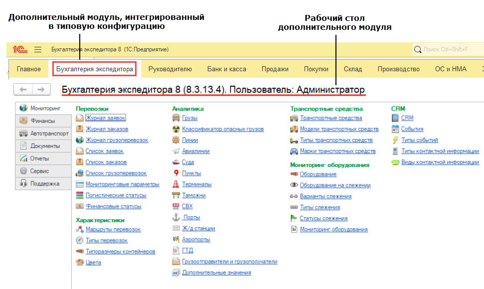Click the calendar icon beside События

[395, 129]
